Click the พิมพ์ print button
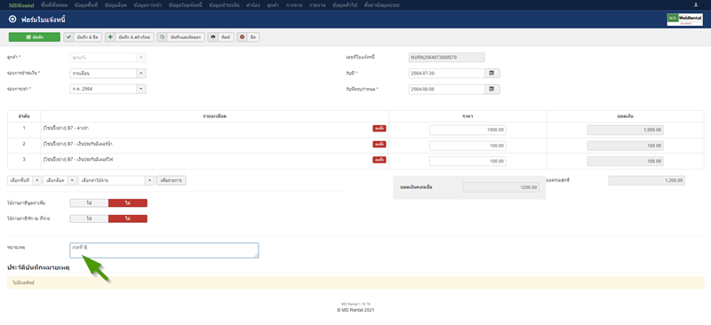711x325 pixels. coord(220,37)
